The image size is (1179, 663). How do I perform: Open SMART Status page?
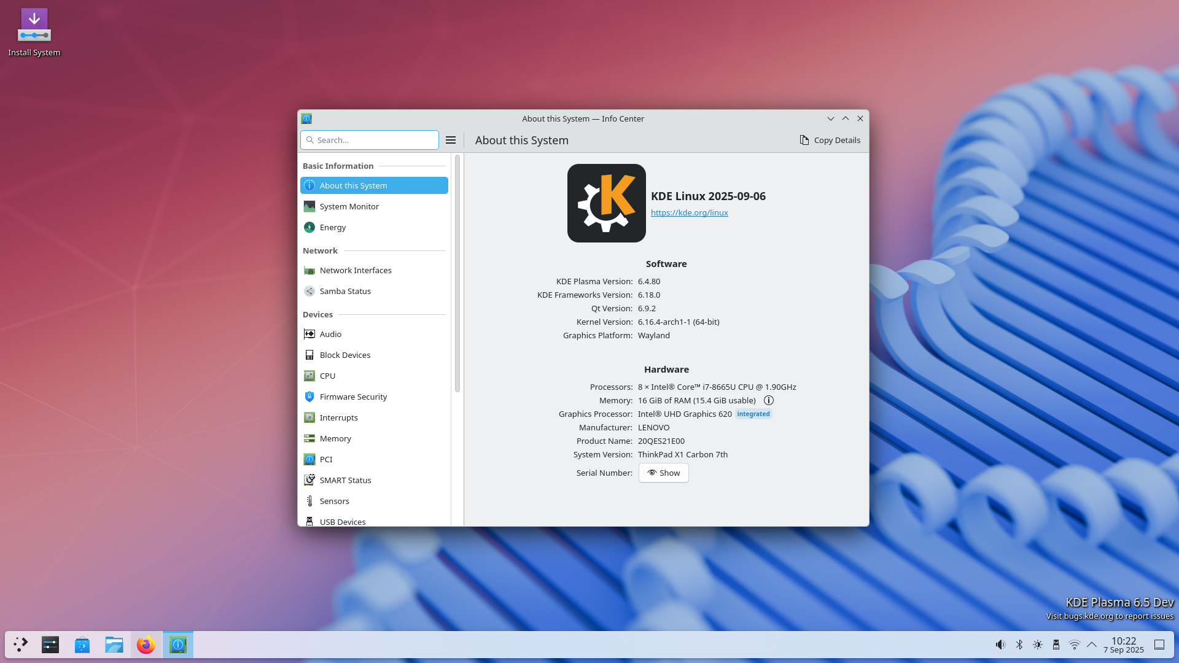[x=374, y=480]
